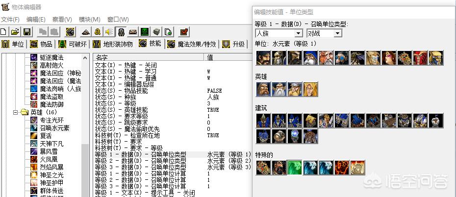Select row 状态(S) - 物品技能

coord(173,91)
